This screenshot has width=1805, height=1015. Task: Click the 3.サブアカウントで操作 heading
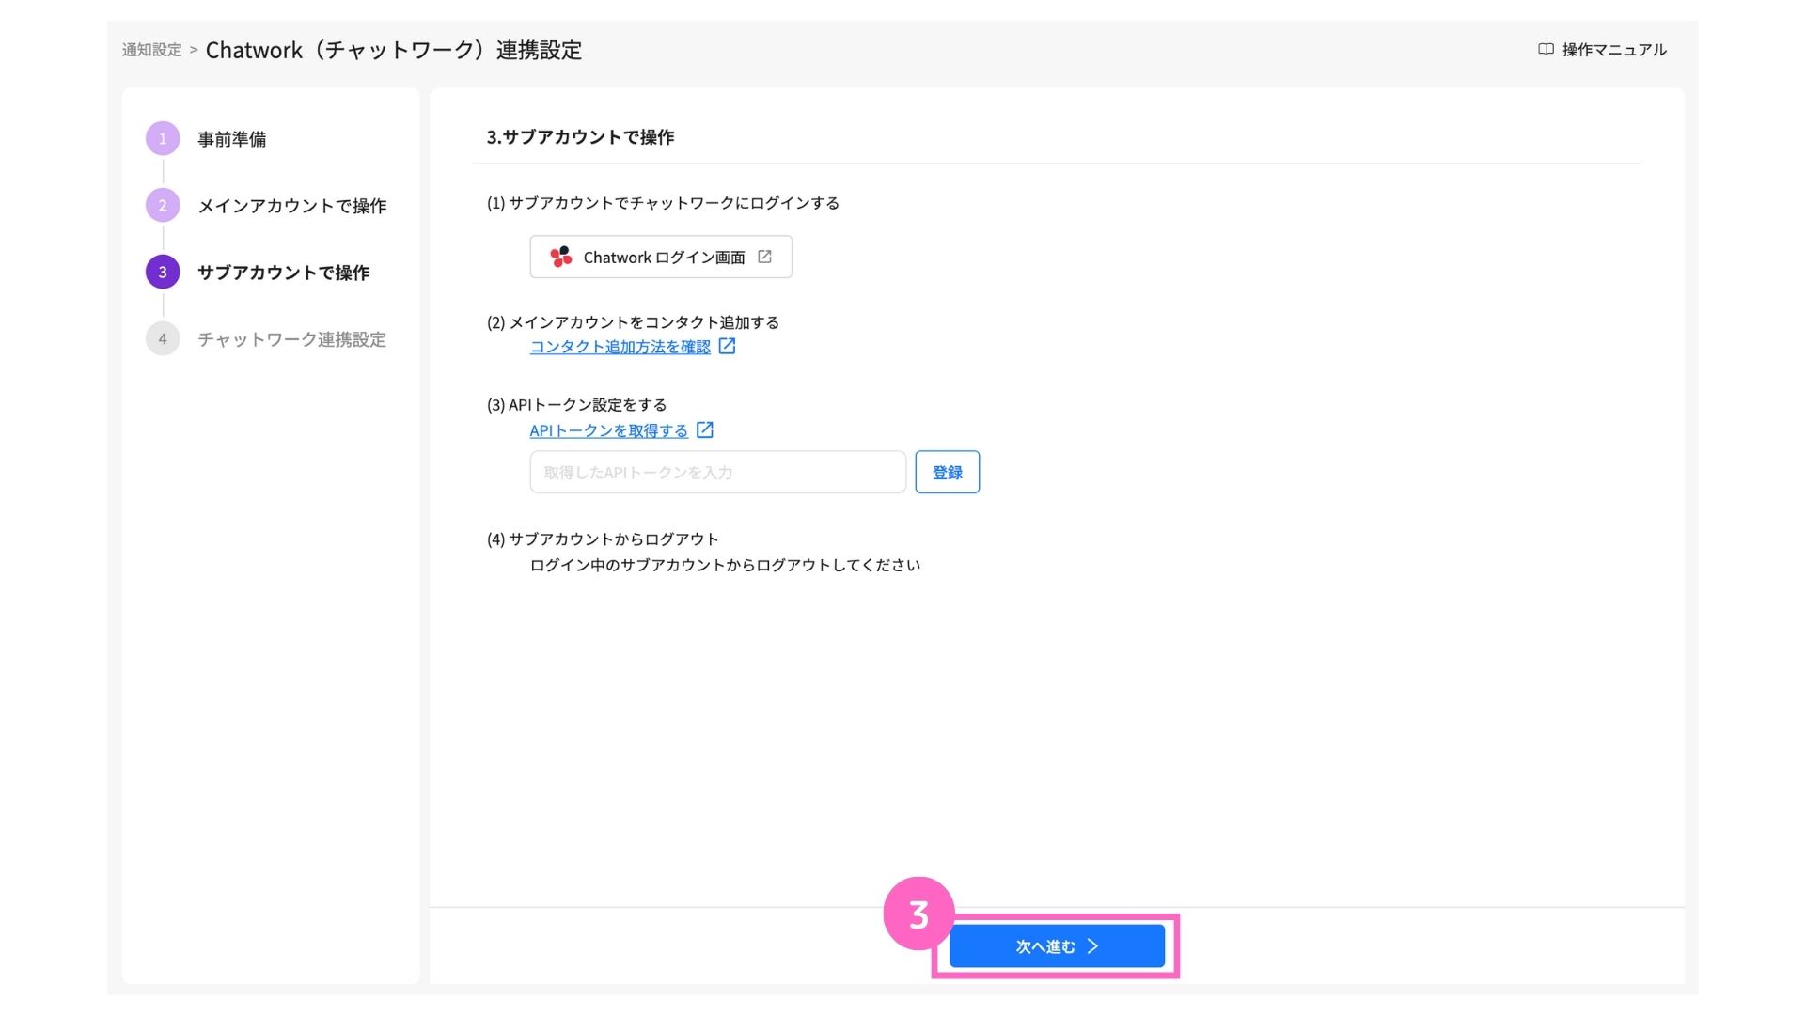click(580, 137)
